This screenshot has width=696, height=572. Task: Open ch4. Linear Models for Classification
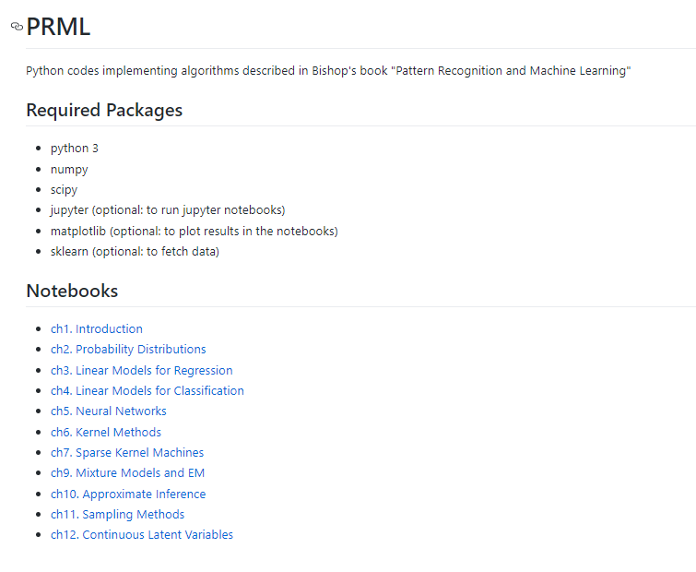[x=147, y=390]
